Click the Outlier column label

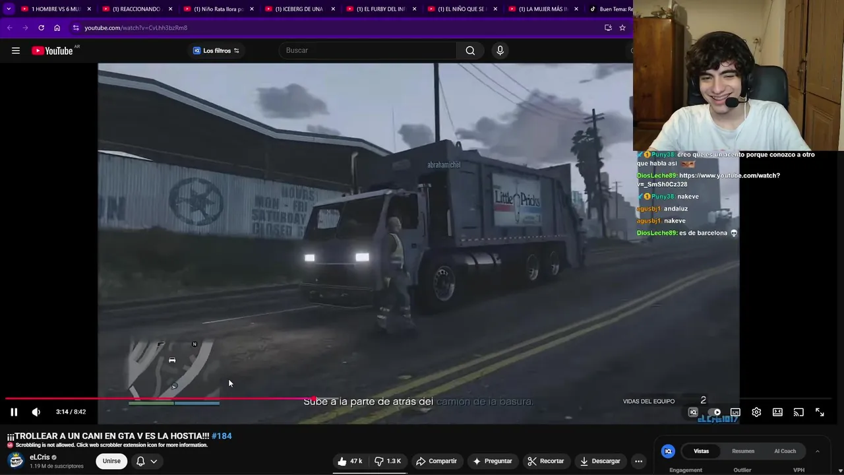[742, 470]
